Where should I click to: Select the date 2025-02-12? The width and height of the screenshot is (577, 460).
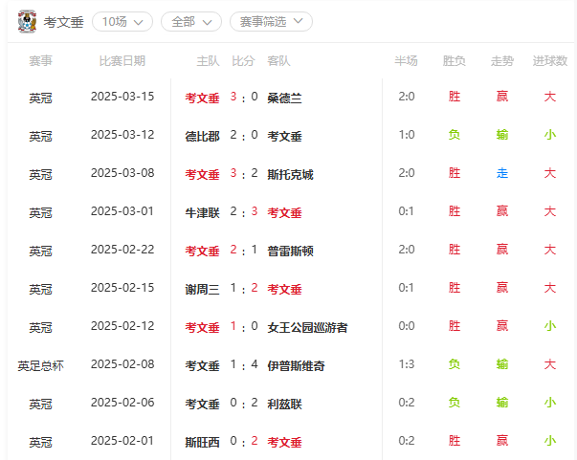coord(122,326)
